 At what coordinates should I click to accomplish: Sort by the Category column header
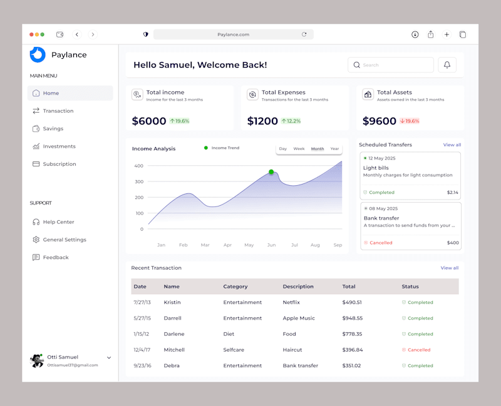(235, 287)
